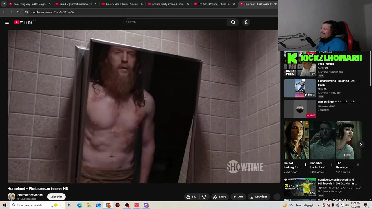Open 6 Underground Laughing Gas Scene thumbnail

click(300, 88)
